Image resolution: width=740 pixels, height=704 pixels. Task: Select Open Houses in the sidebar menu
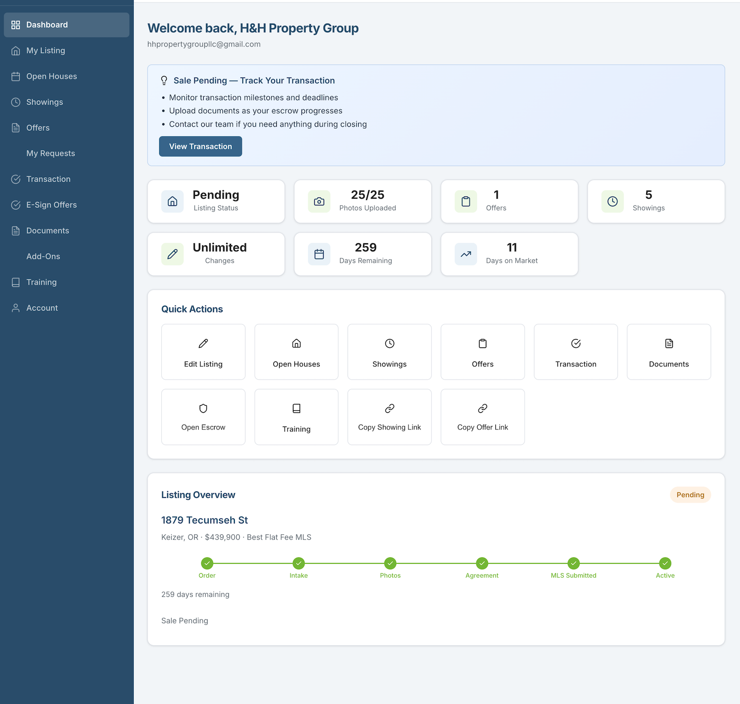pos(51,76)
